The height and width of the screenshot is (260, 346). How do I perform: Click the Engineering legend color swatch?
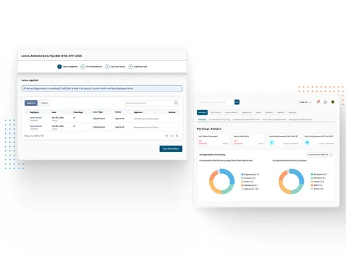pyautogui.click(x=242, y=174)
